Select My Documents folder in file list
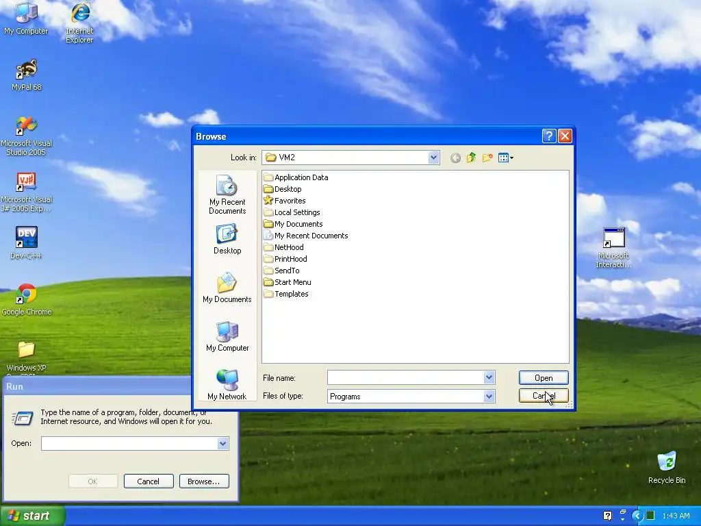701x526 pixels. [x=293, y=224]
